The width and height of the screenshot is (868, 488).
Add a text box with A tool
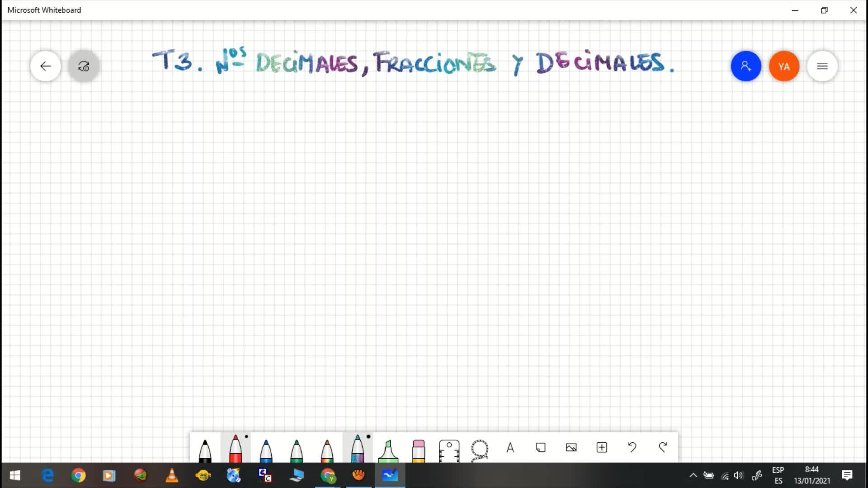(510, 448)
